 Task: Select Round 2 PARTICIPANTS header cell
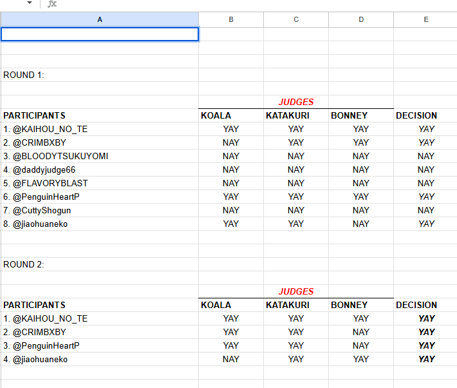[100, 305]
